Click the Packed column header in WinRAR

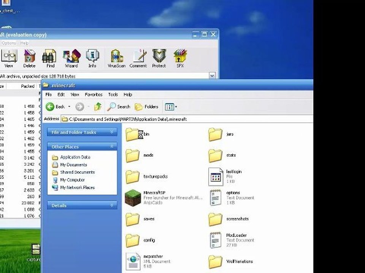[21, 86]
